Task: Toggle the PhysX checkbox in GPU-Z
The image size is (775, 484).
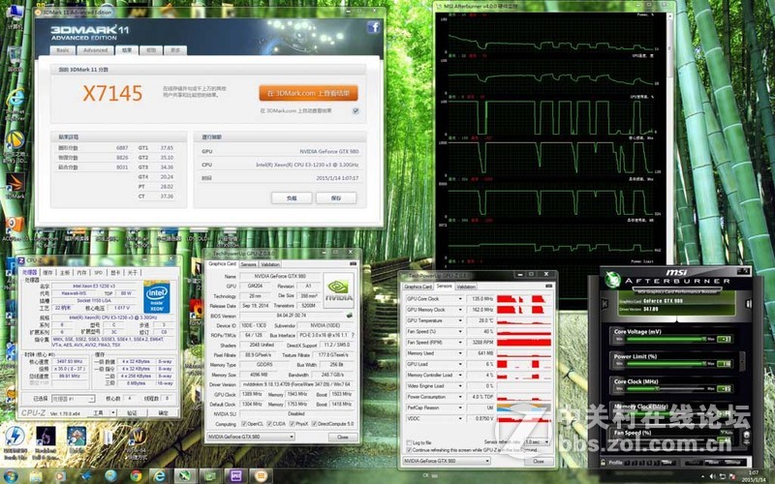Action: click(292, 424)
